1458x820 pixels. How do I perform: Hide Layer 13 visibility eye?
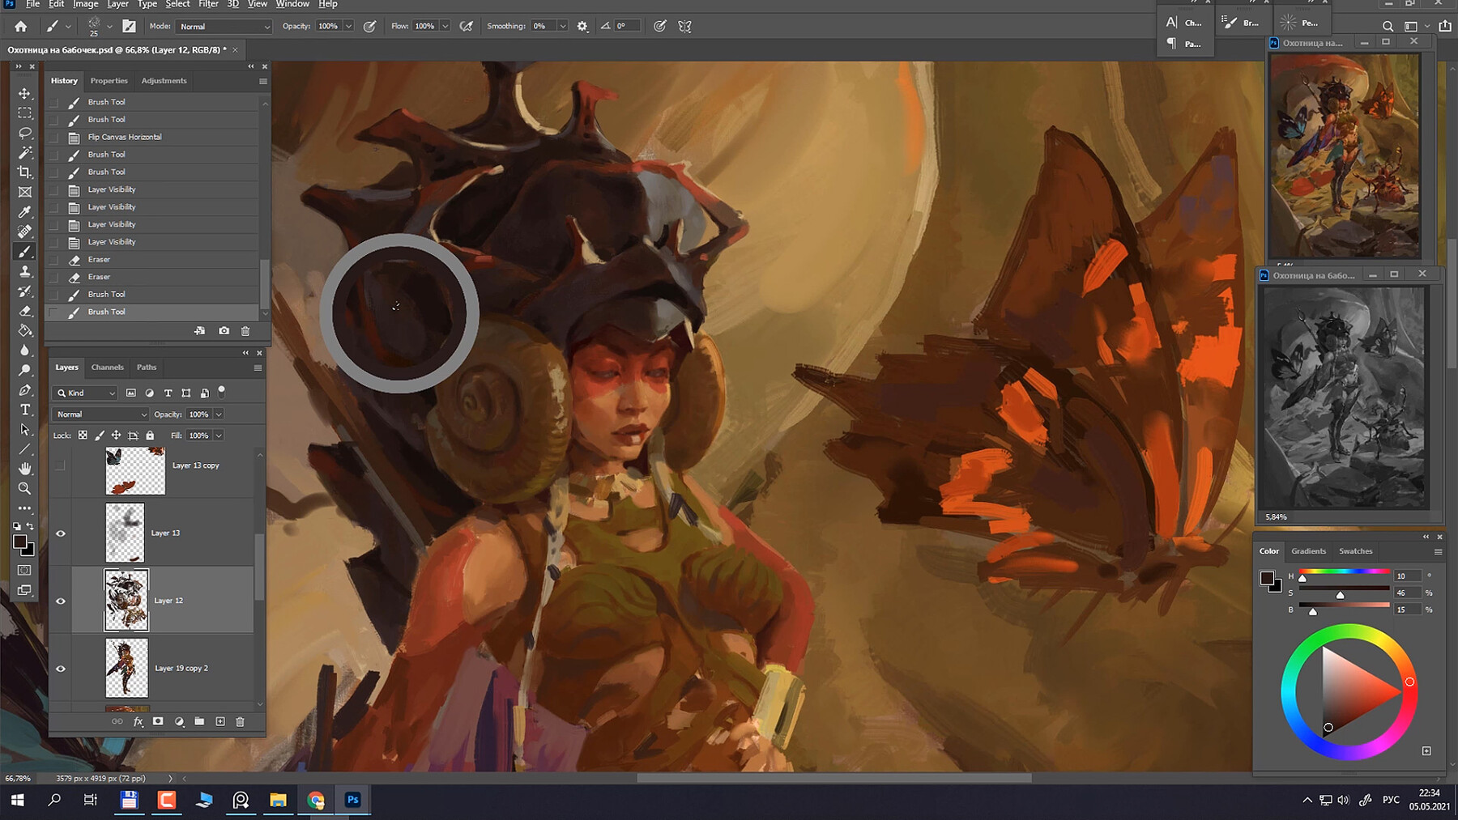tap(61, 533)
